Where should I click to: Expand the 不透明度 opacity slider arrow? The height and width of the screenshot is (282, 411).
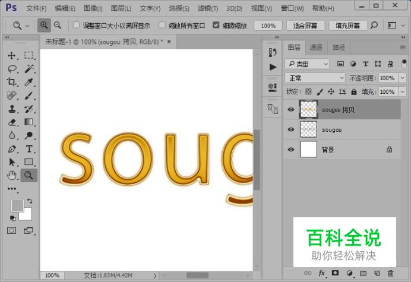pos(402,78)
